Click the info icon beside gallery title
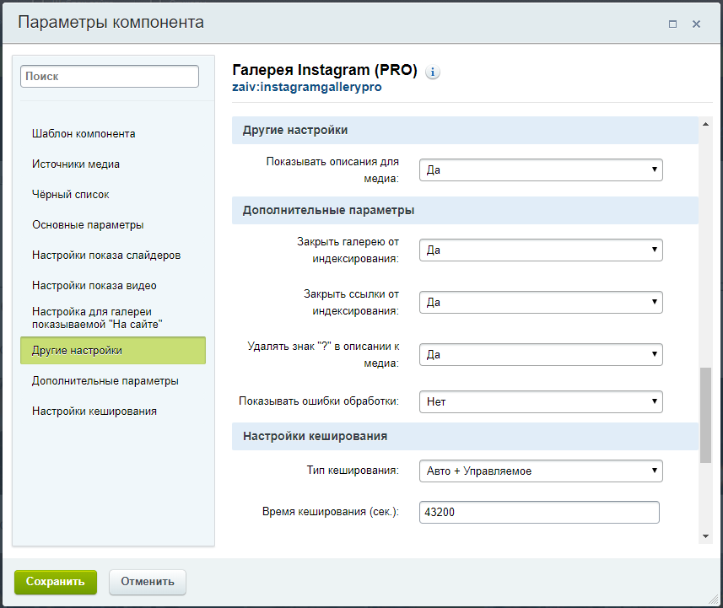The width and height of the screenshot is (723, 608). tap(433, 73)
